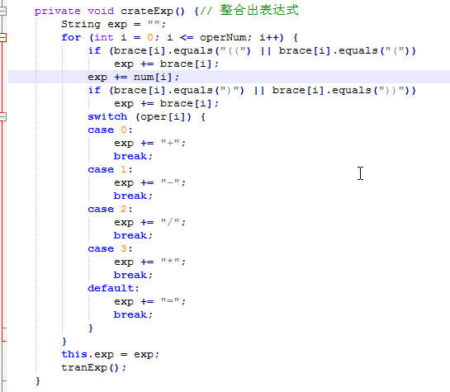Click the 'tranExp();' method call
450x392 pixels.
93,367
